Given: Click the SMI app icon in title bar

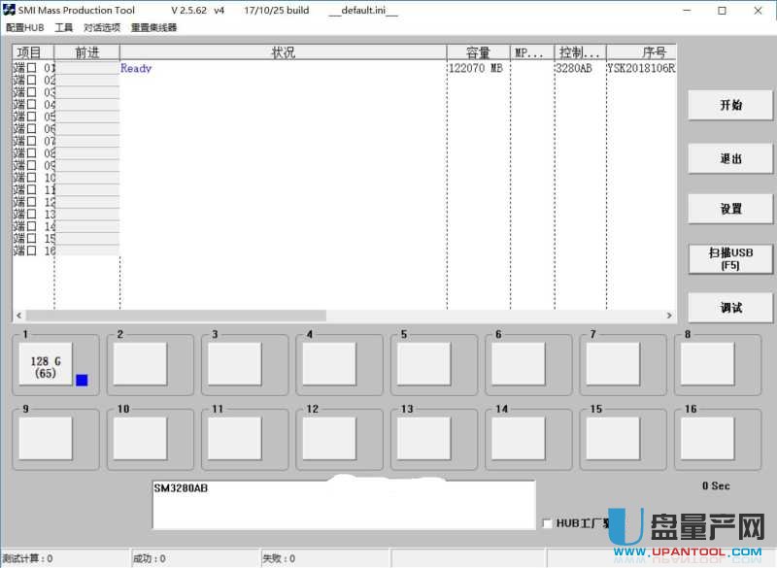Looking at the screenshot, I should (x=9, y=11).
